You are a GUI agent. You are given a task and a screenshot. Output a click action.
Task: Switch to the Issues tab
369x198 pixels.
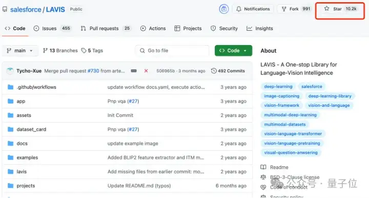click(52, 29)
